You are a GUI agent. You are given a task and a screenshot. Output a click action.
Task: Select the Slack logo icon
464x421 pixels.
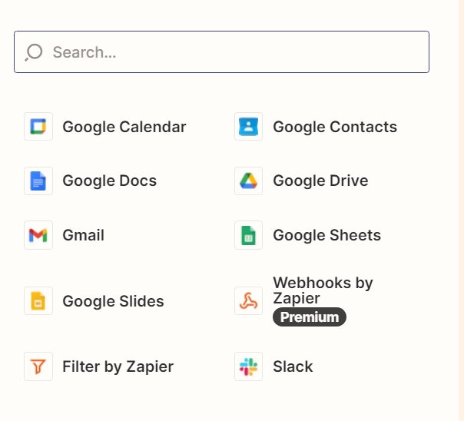coord(248,366)
